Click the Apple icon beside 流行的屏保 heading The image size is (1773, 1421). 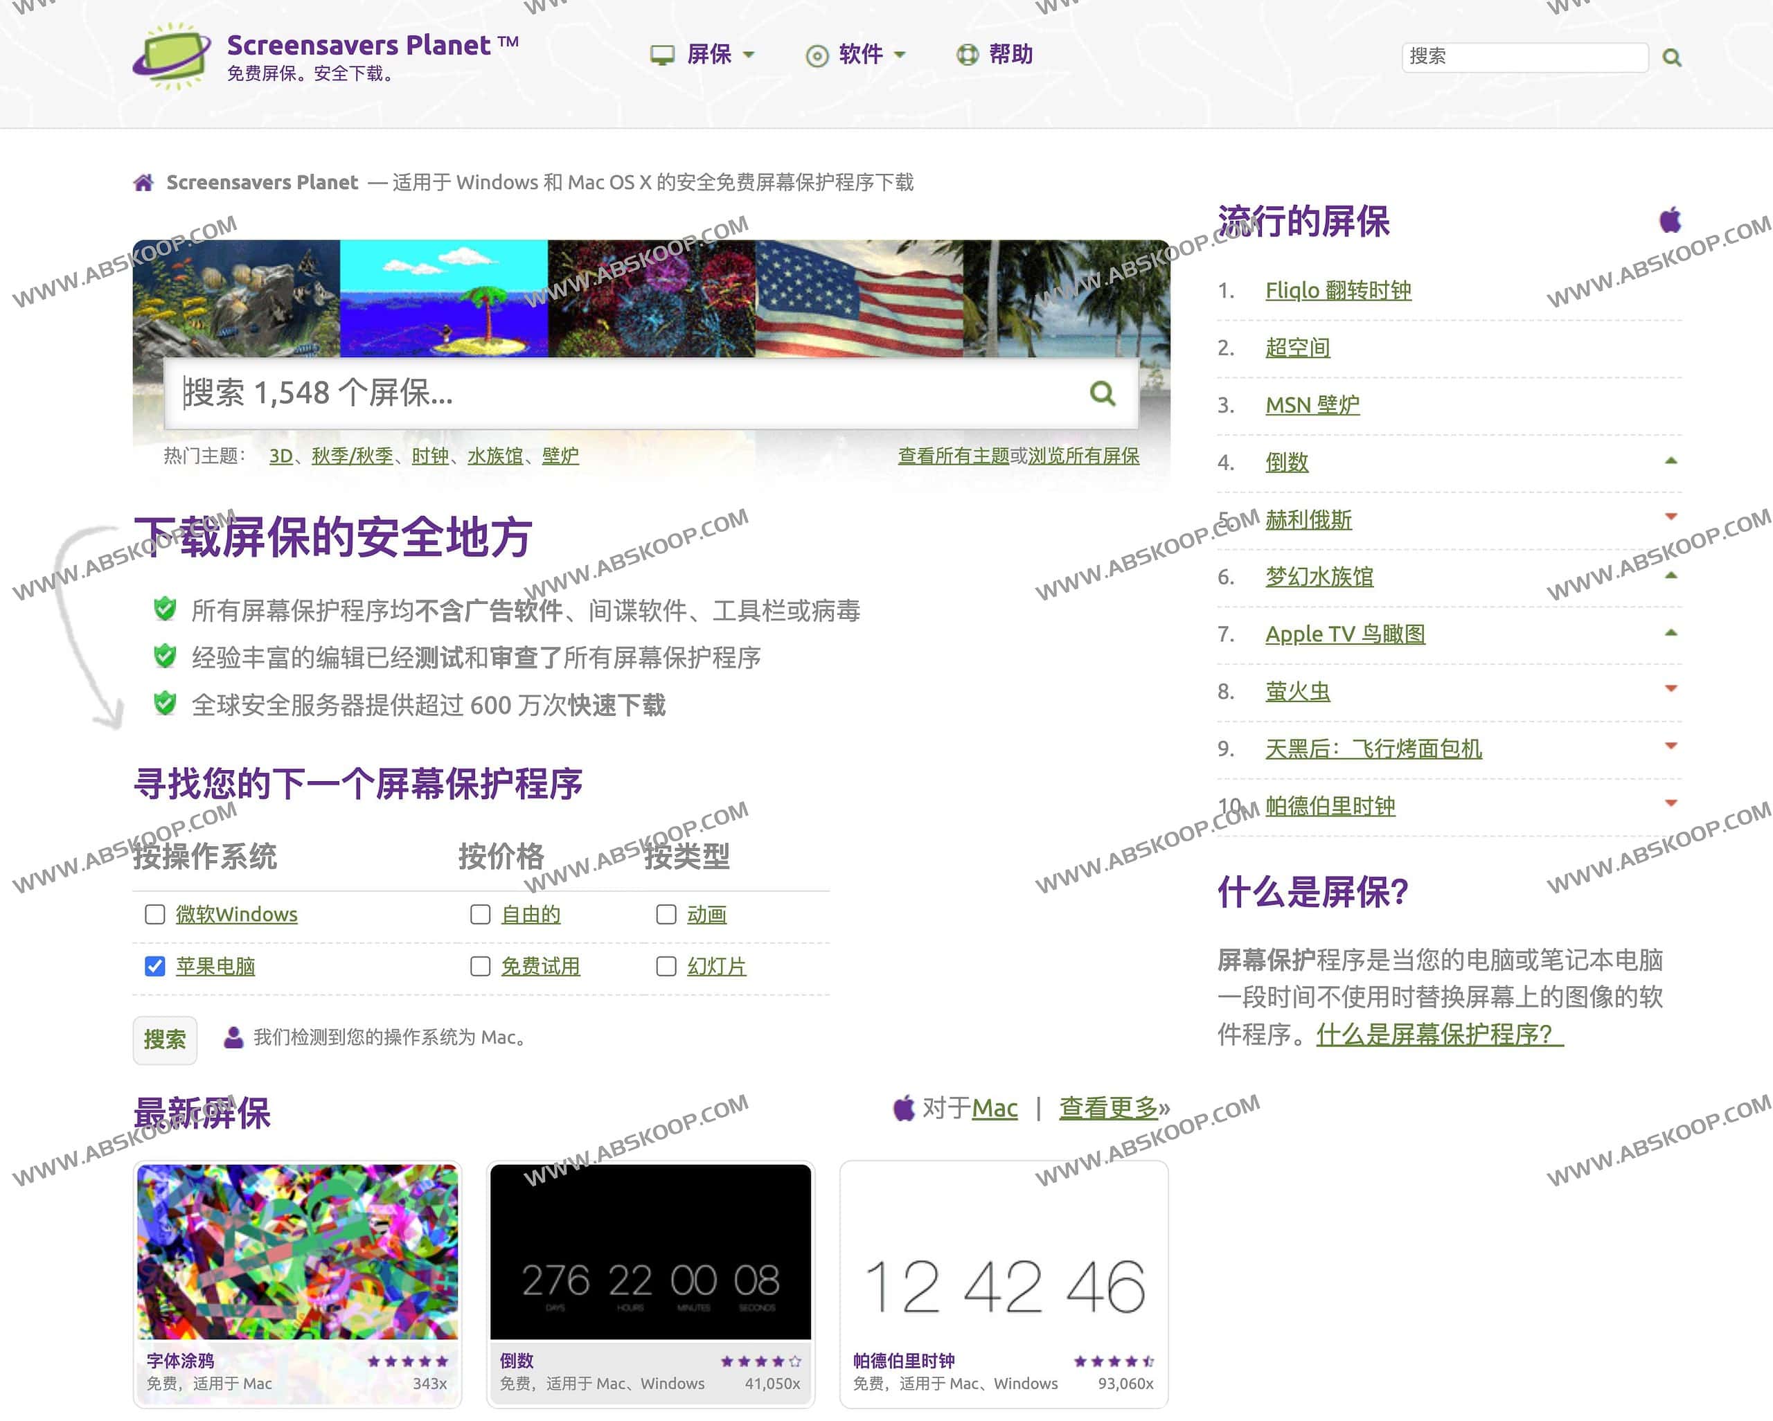click(x=1669, y=220)
